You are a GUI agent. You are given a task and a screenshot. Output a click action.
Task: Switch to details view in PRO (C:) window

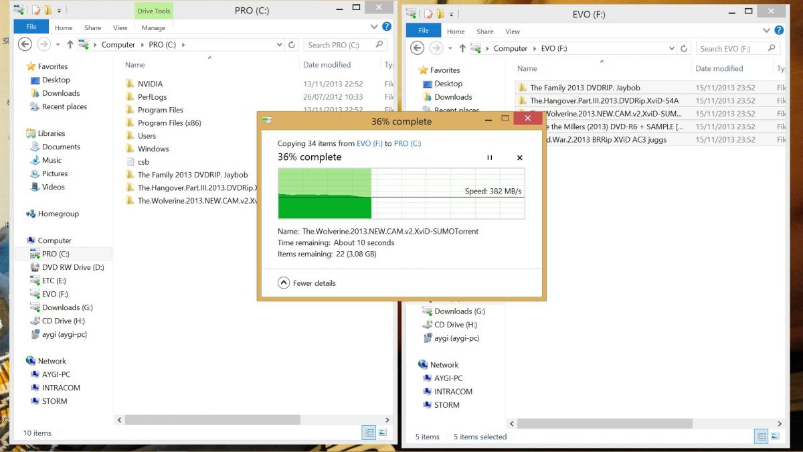pyautogui.click(x=369, y=433)
